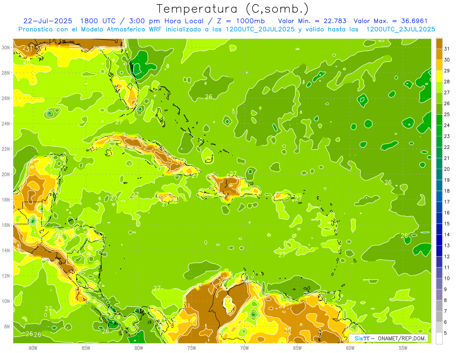Click the 85W longitude axis label

(86, 348)
